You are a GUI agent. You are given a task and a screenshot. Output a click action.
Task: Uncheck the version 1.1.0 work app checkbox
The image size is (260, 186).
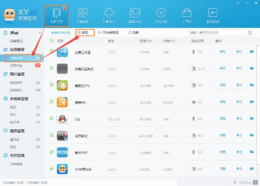tap(52, 51)
